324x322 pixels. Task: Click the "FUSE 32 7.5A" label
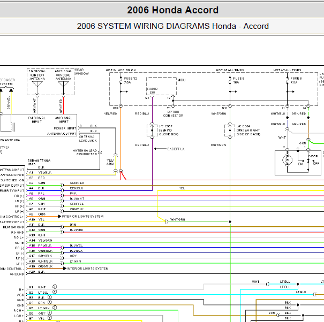point(130,80)
